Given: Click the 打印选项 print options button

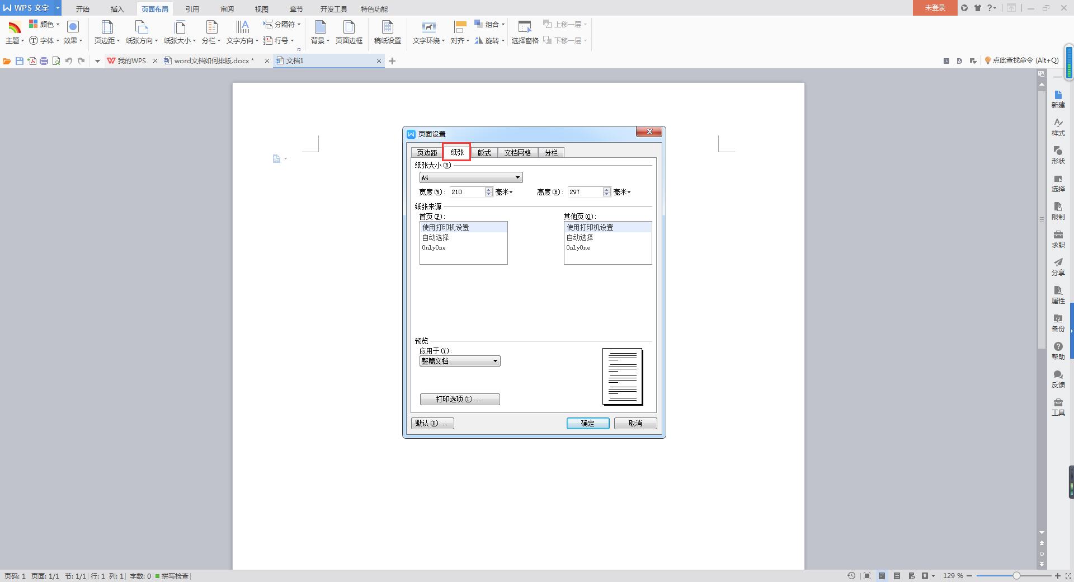Looking at the screenshot, I should [x=460, y=399].
